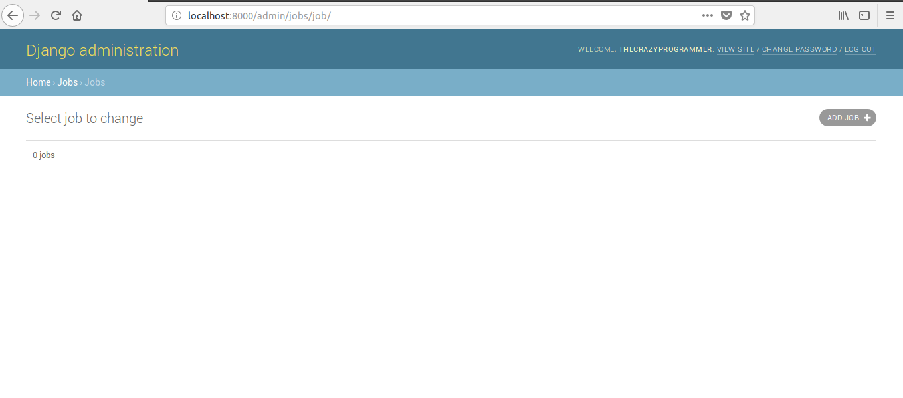This screenshot has height=398, width=903.
Task: Select the '0 jobs' count text
Action: pos(44,155)
